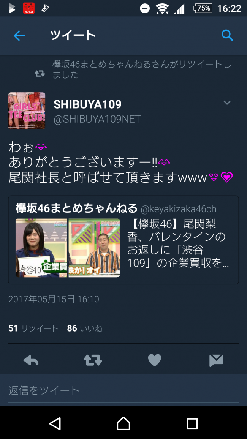The width and height of the screenshot is (247, 439).
Task: Open search with magnifier icon
Action: point(227,36)
